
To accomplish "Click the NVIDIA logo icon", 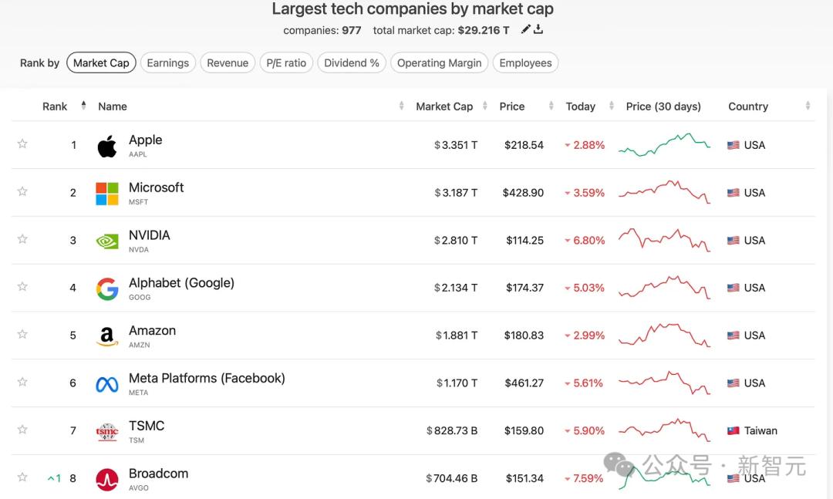I will click(107, 241).
